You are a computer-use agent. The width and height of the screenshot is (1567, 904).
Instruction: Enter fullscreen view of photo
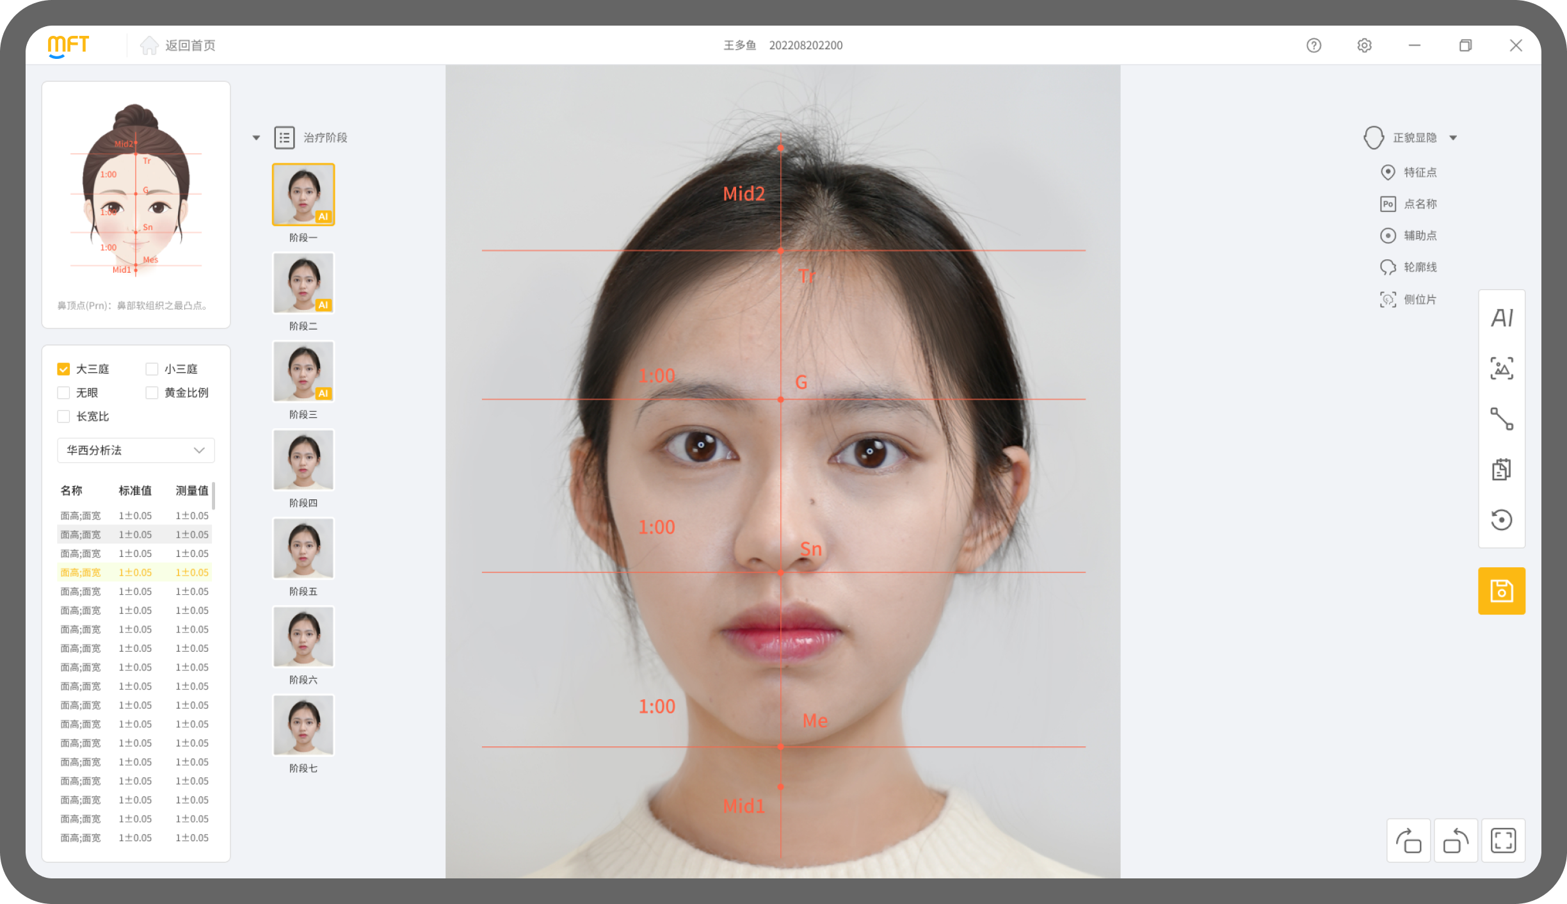[1503, 841]
